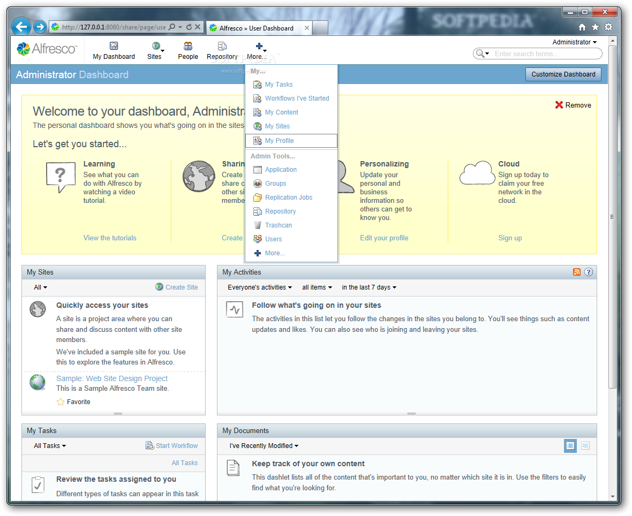
Task: Go back with the browser back arrow
Action: pos(21,27)
